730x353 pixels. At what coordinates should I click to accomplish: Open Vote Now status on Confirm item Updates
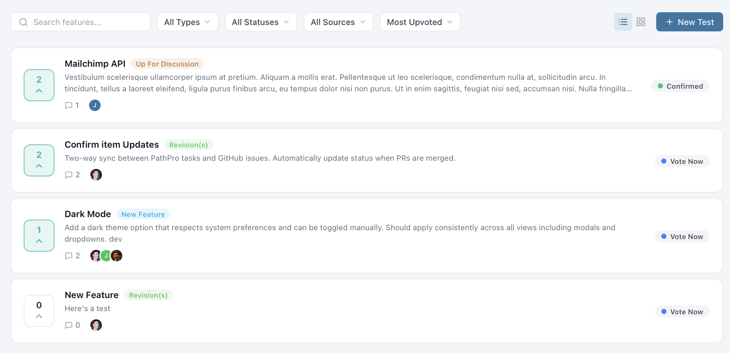682,161
